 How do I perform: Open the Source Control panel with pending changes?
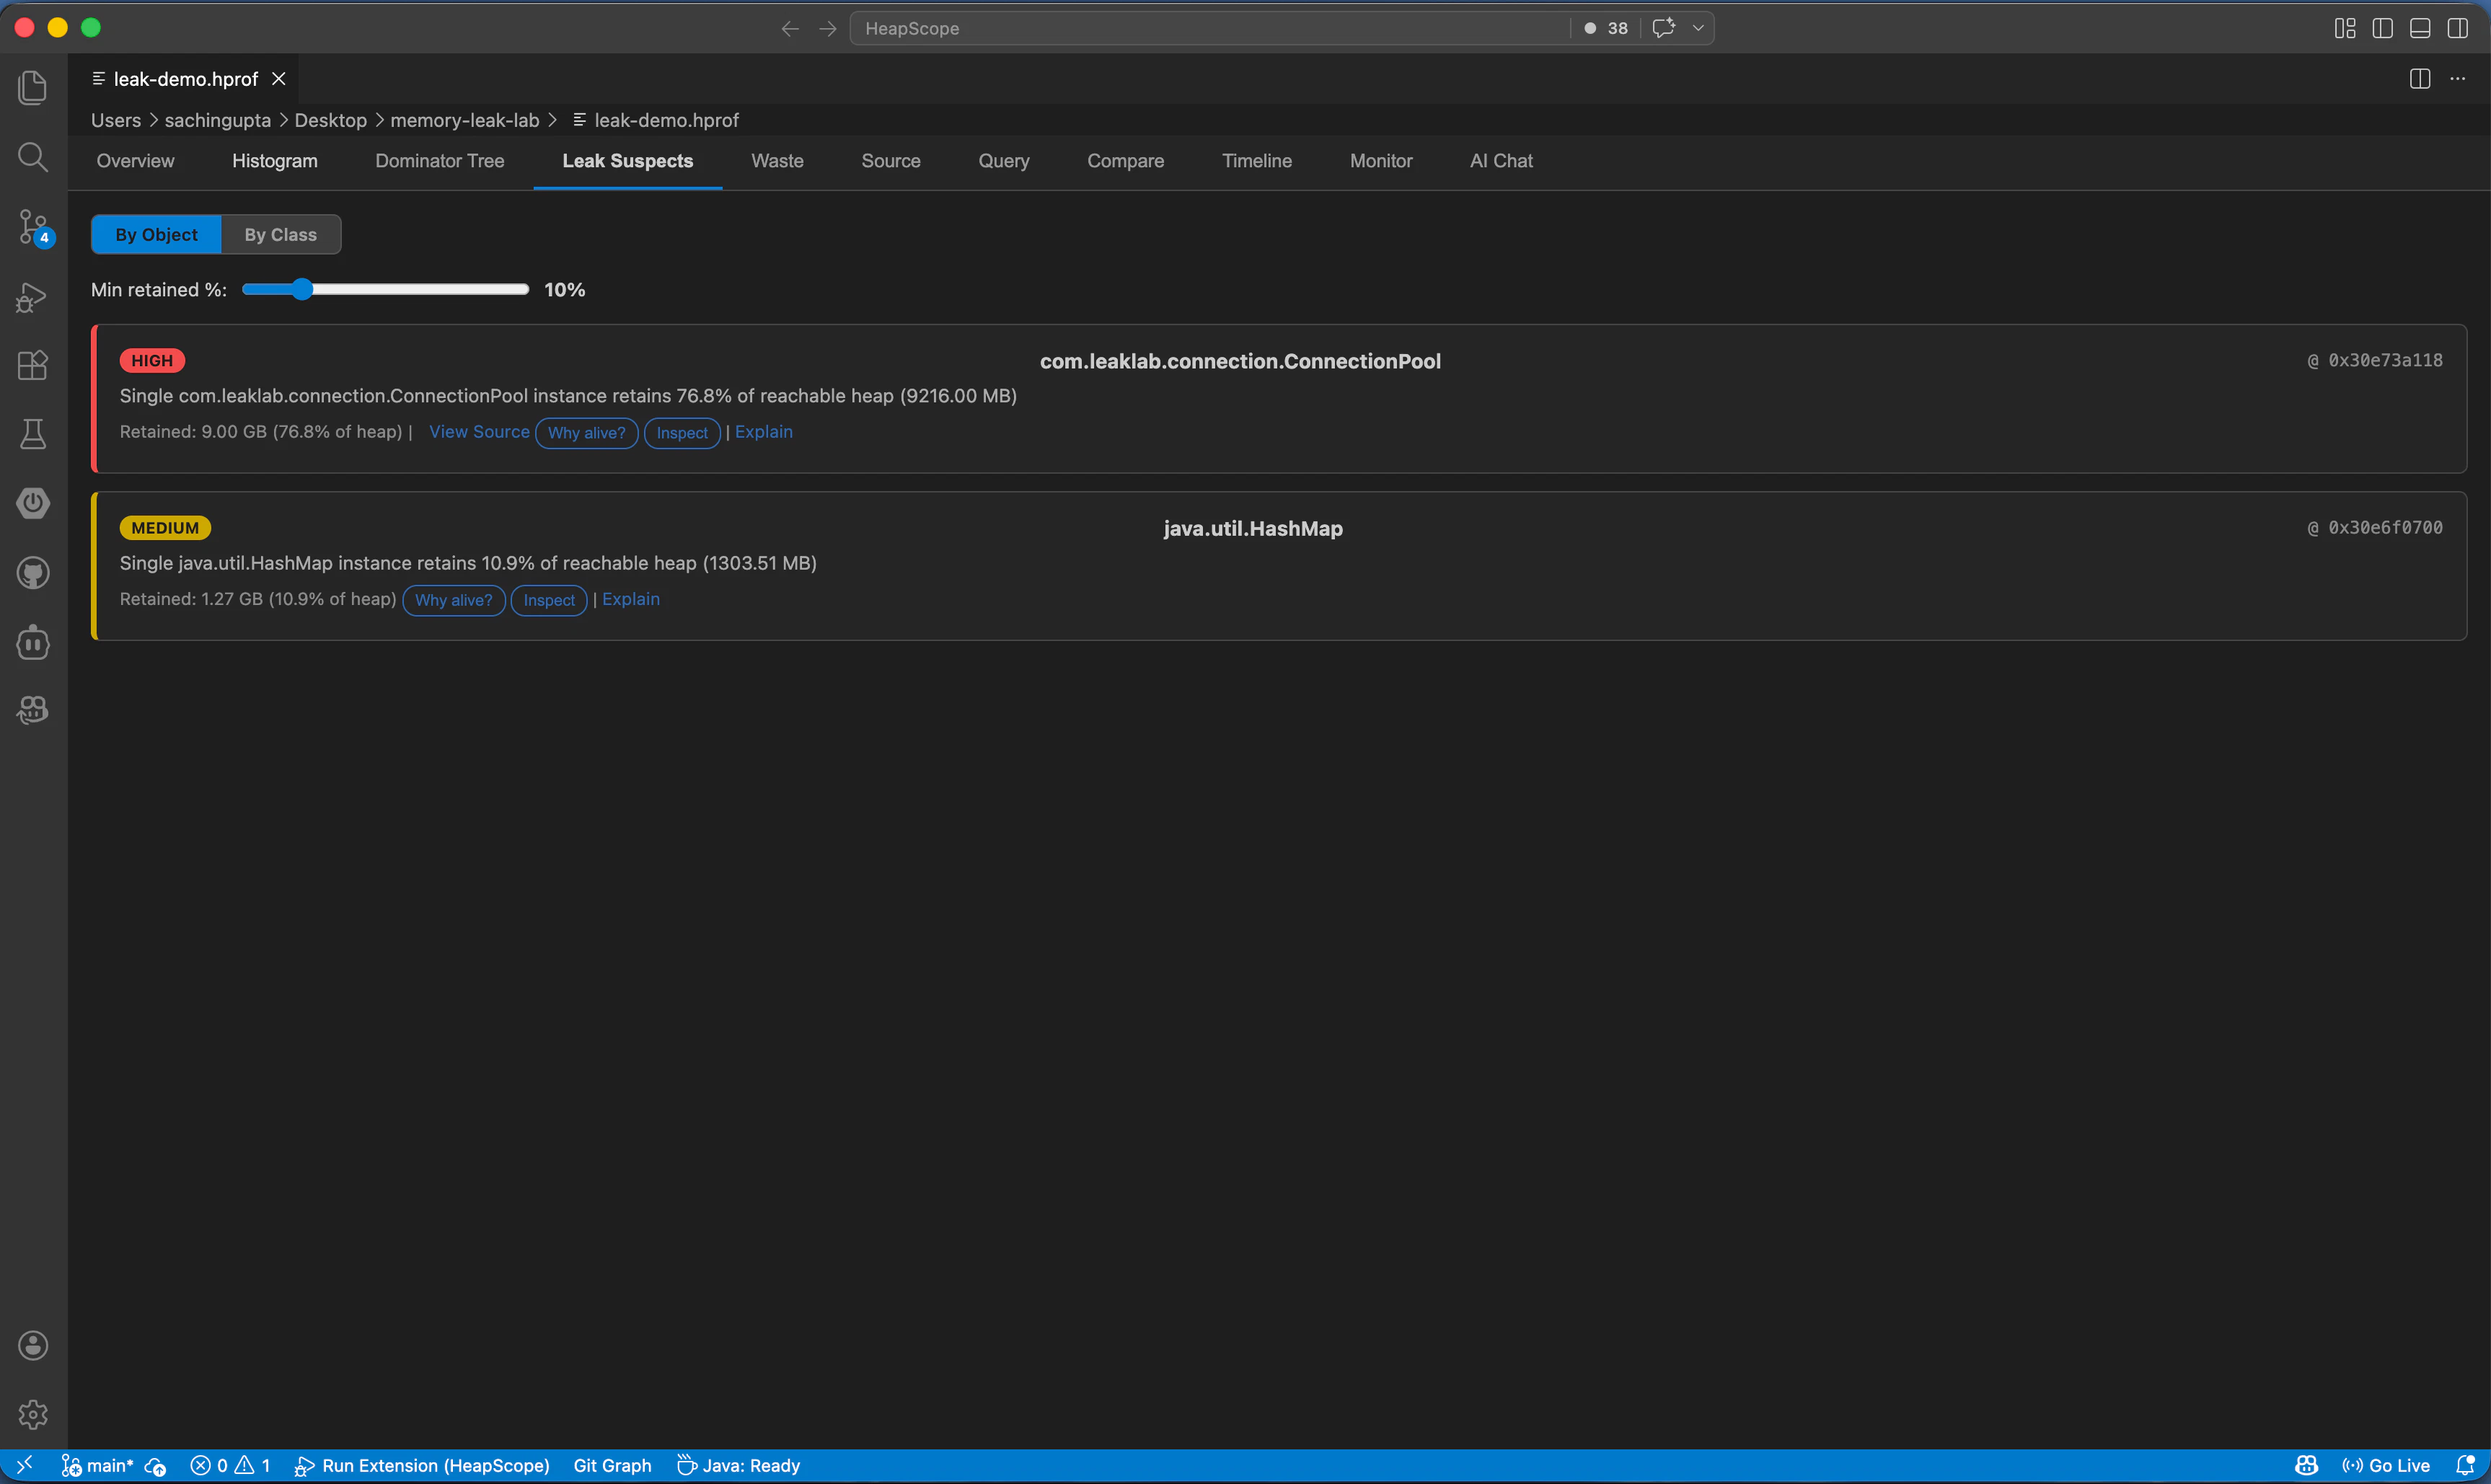pyautogui.click(x=32, y=227)
